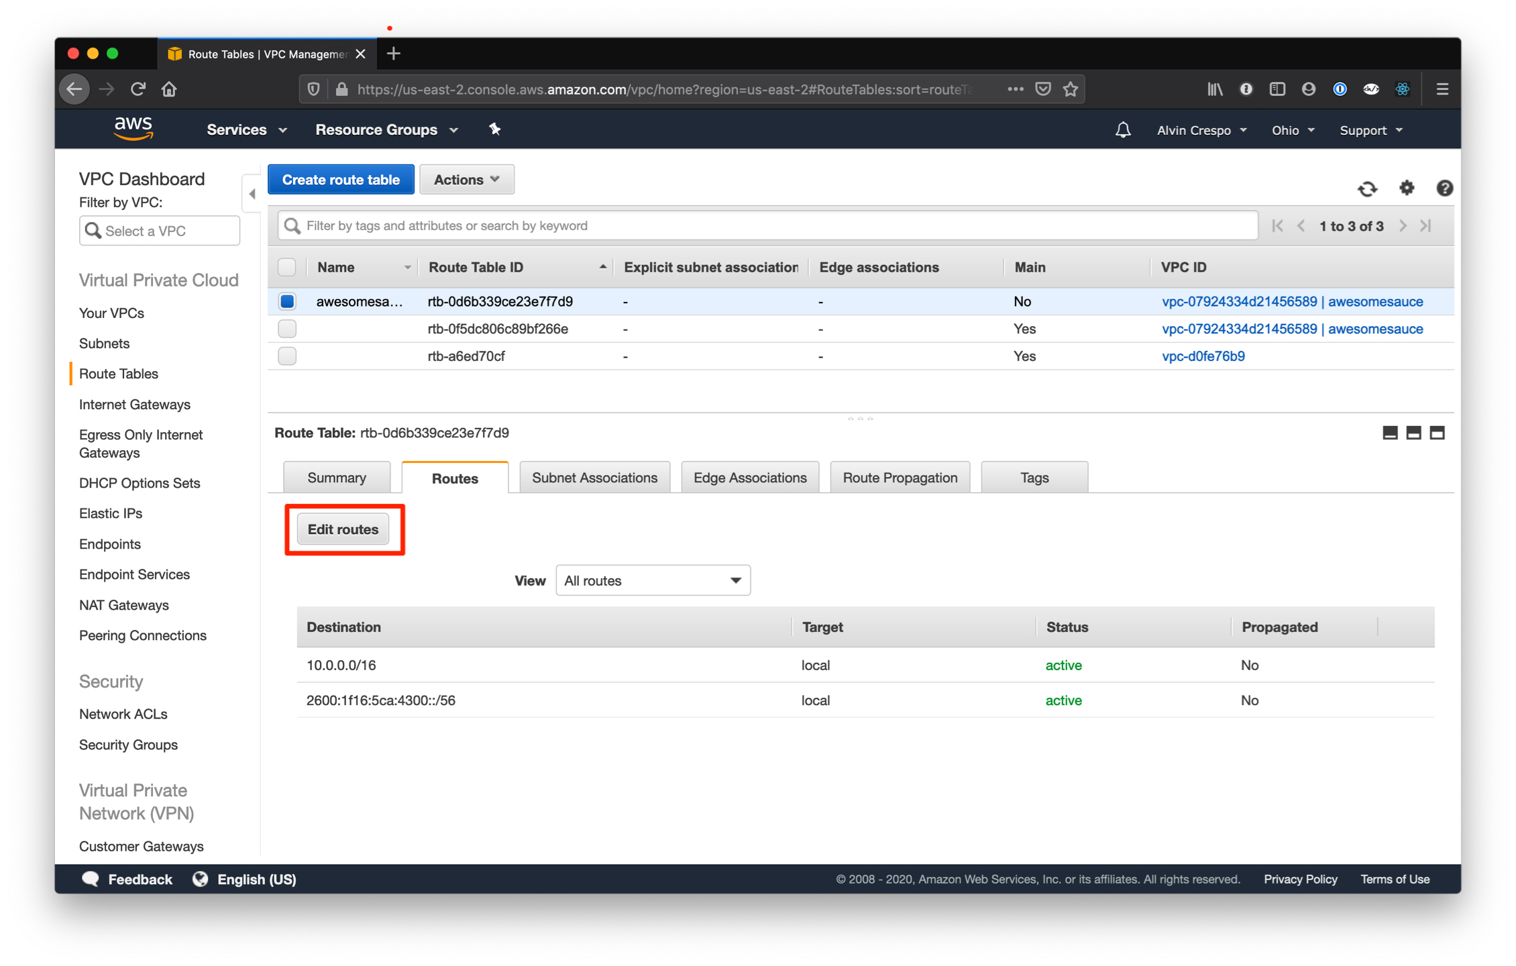Open the Route Propagation tab
The image size is (1516, 966).
tap(900, 477)
